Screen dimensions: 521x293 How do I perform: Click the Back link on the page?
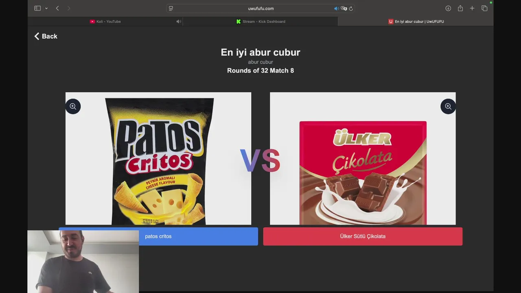coord(46,36)
